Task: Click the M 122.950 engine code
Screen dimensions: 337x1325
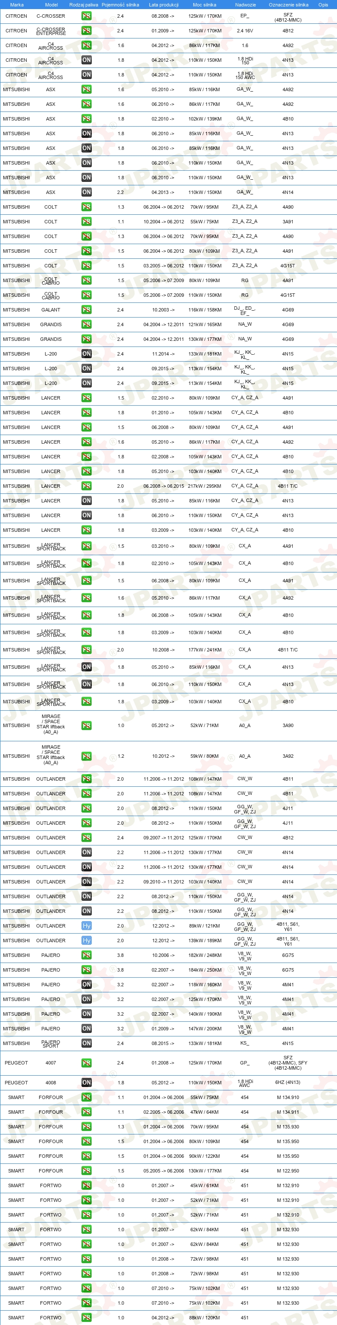Action: pos(288,1171)
